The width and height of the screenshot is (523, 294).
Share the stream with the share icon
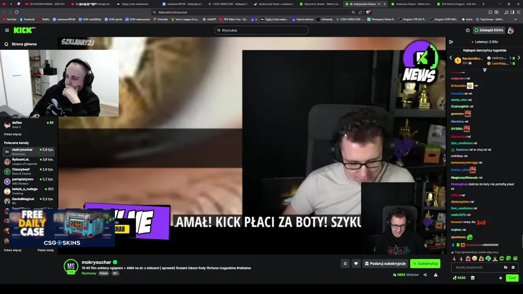pos(425,275)
